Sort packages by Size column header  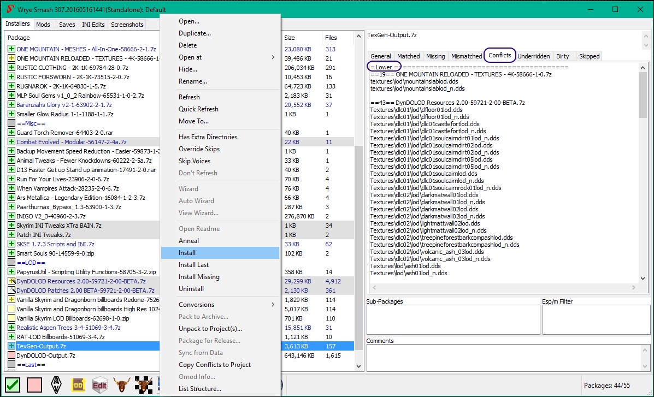(302, 38)
